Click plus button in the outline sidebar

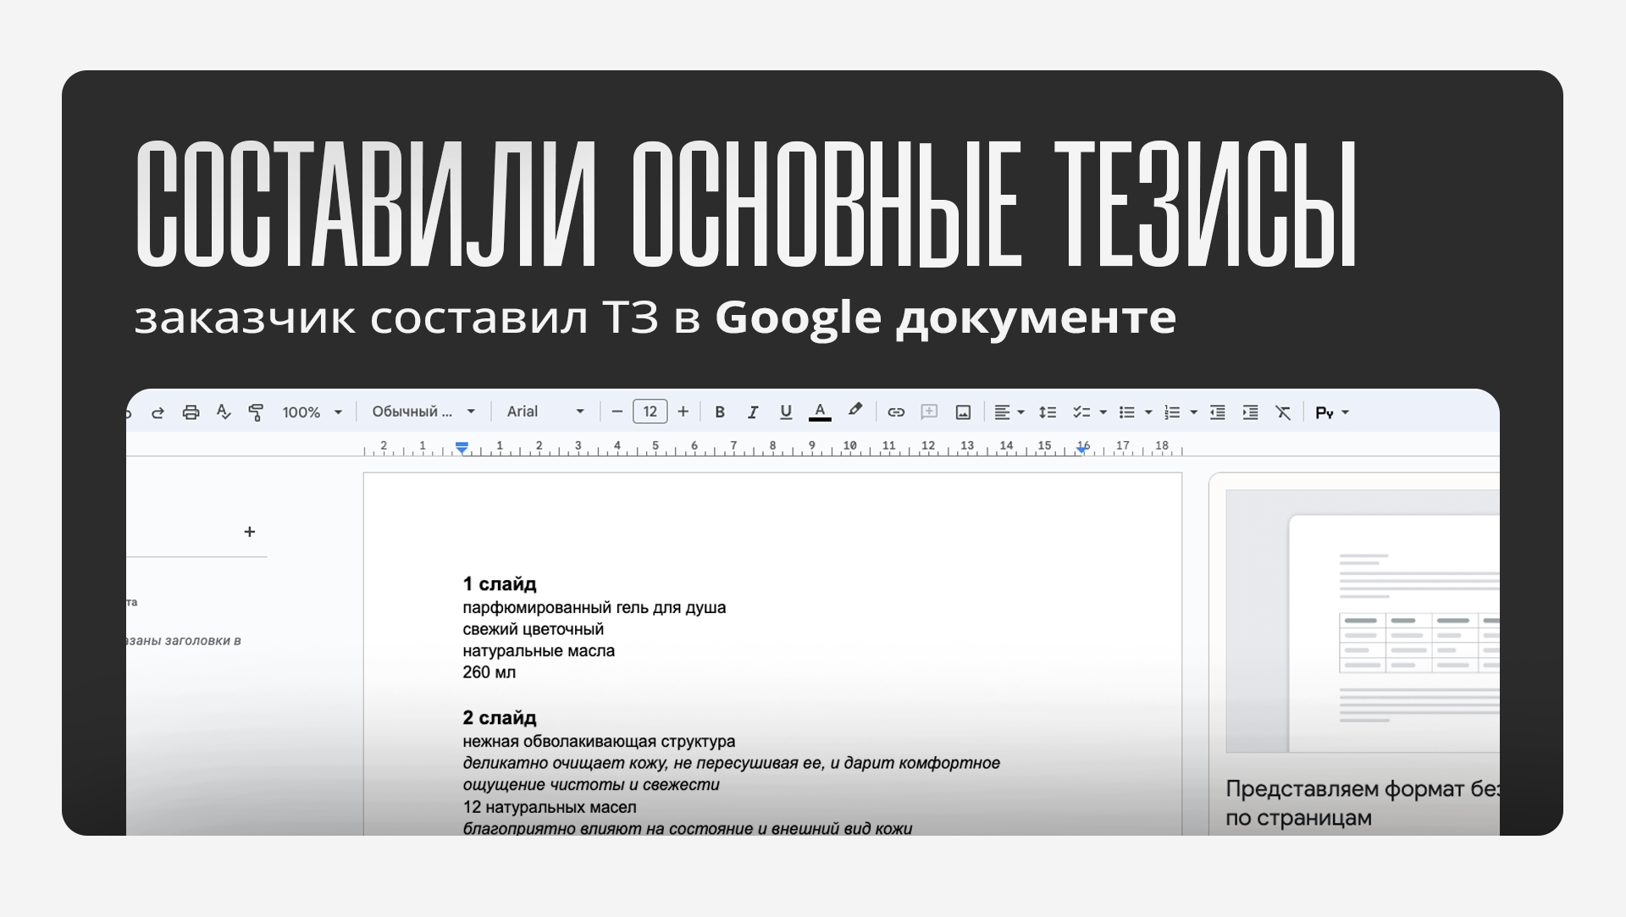(250, 532)
